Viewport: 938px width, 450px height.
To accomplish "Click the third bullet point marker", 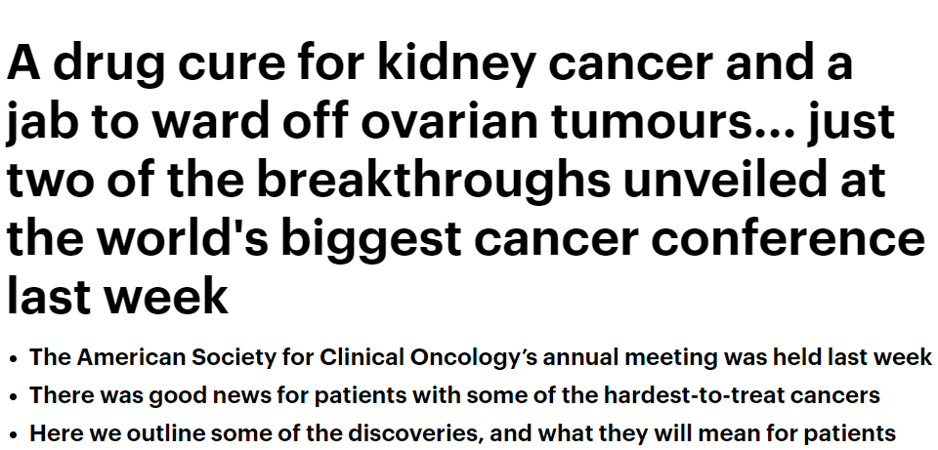I will pyautogui.click(x=13, y=434).
